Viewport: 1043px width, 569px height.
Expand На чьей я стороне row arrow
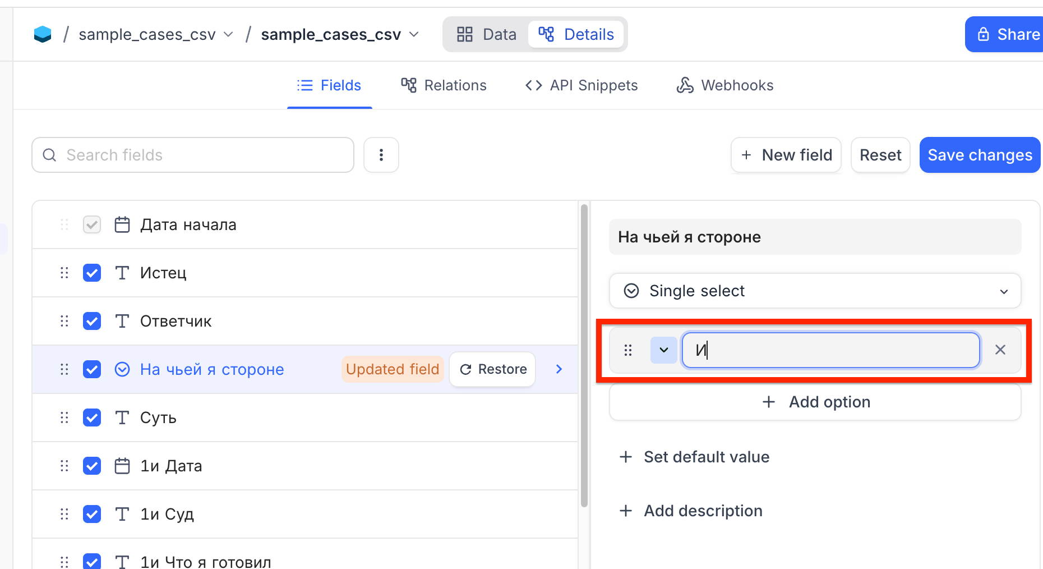(559, 369)
